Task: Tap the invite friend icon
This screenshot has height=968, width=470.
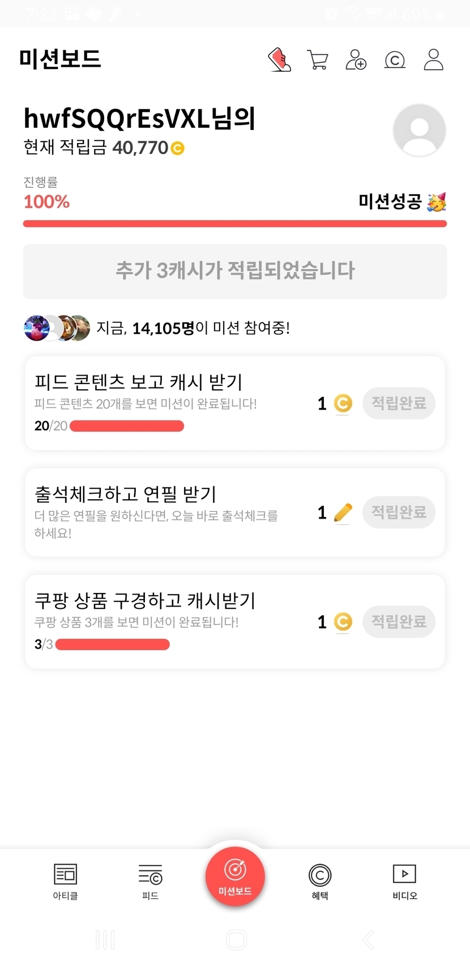Action: [356, 60]
